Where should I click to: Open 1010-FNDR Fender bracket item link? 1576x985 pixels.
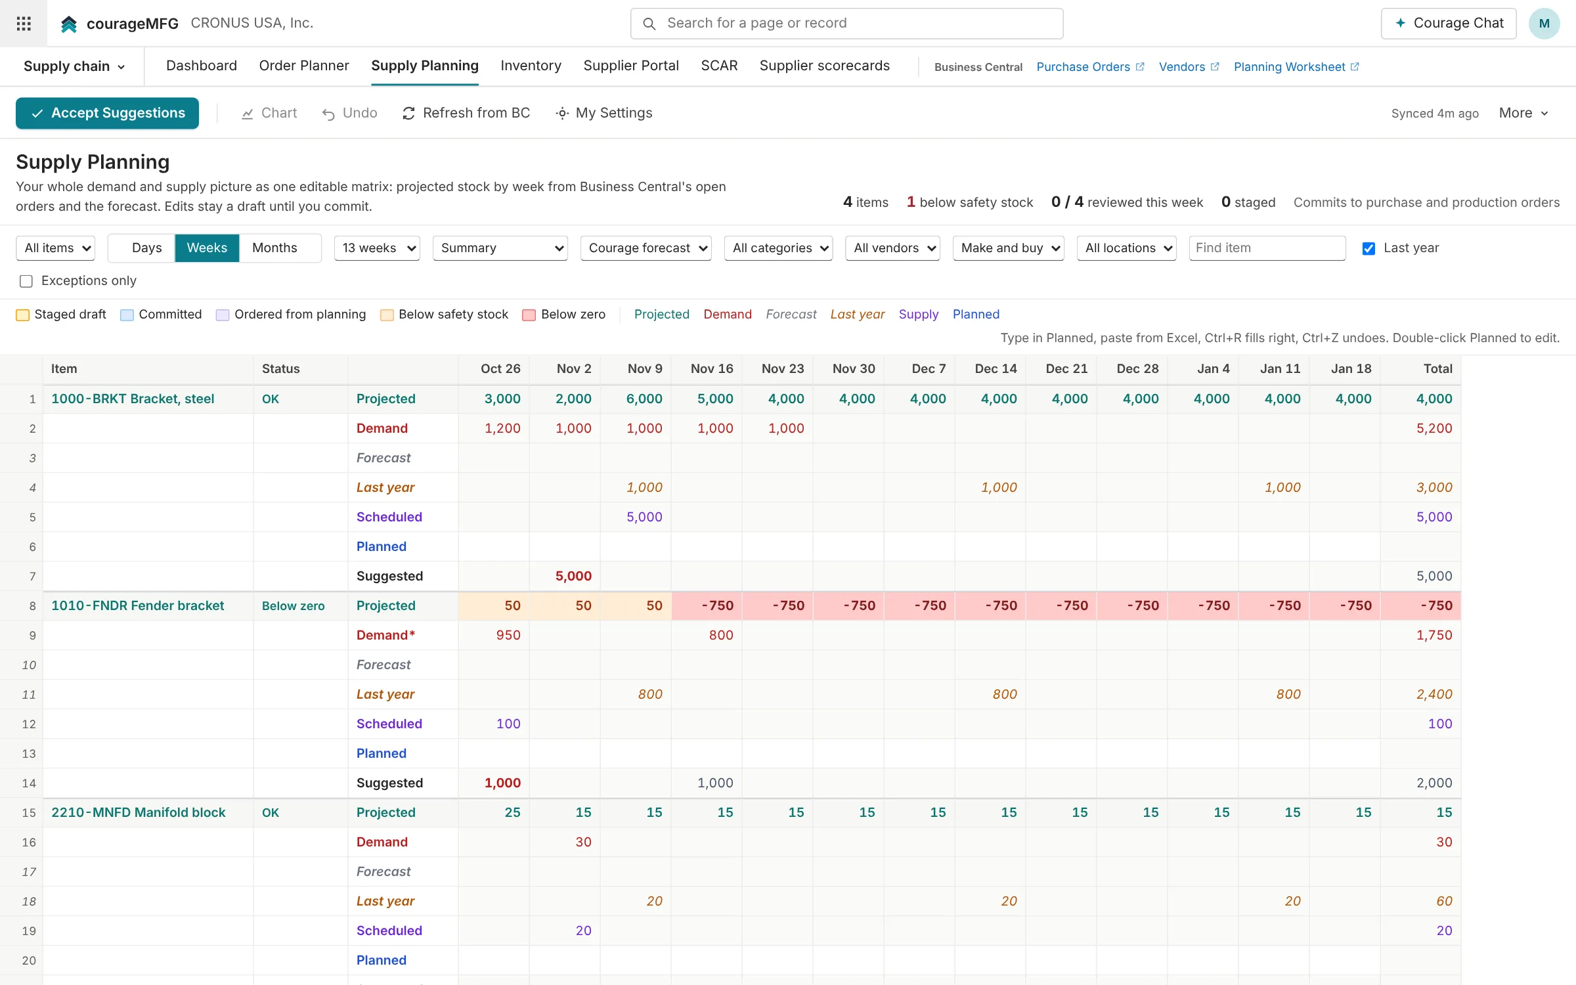[x=137, y=605]
